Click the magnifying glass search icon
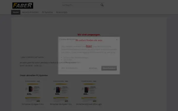Viewport: 178px width, 111px height. 102,5
